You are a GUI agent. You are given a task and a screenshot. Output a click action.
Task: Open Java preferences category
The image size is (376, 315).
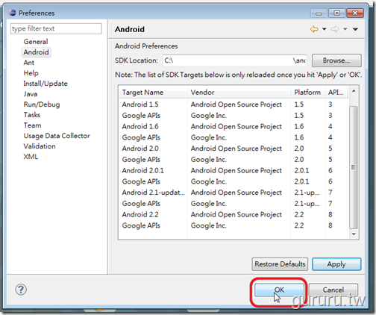(31, 94)
